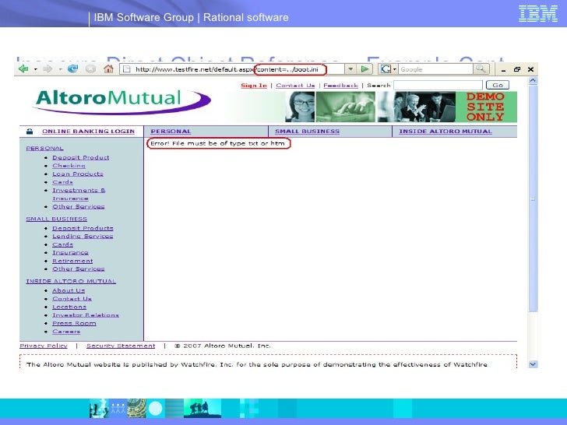
Task: Restore the browser window size
Action: tap(517, 69)
